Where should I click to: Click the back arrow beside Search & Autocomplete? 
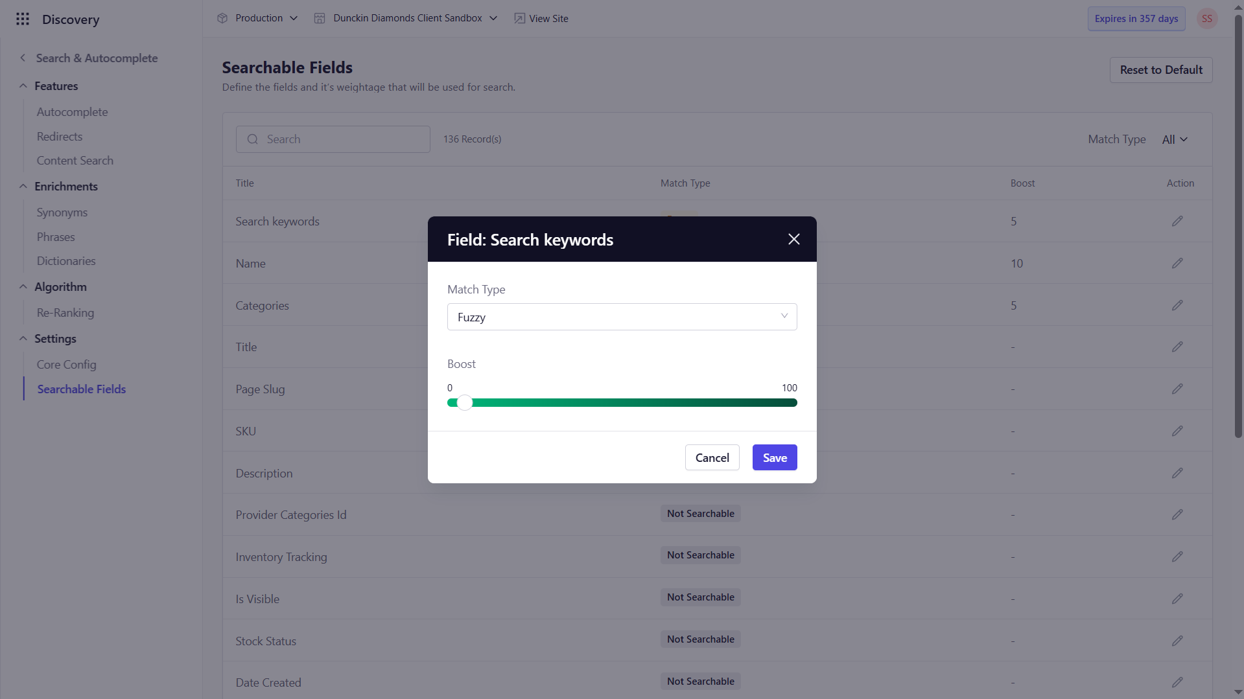23,58
